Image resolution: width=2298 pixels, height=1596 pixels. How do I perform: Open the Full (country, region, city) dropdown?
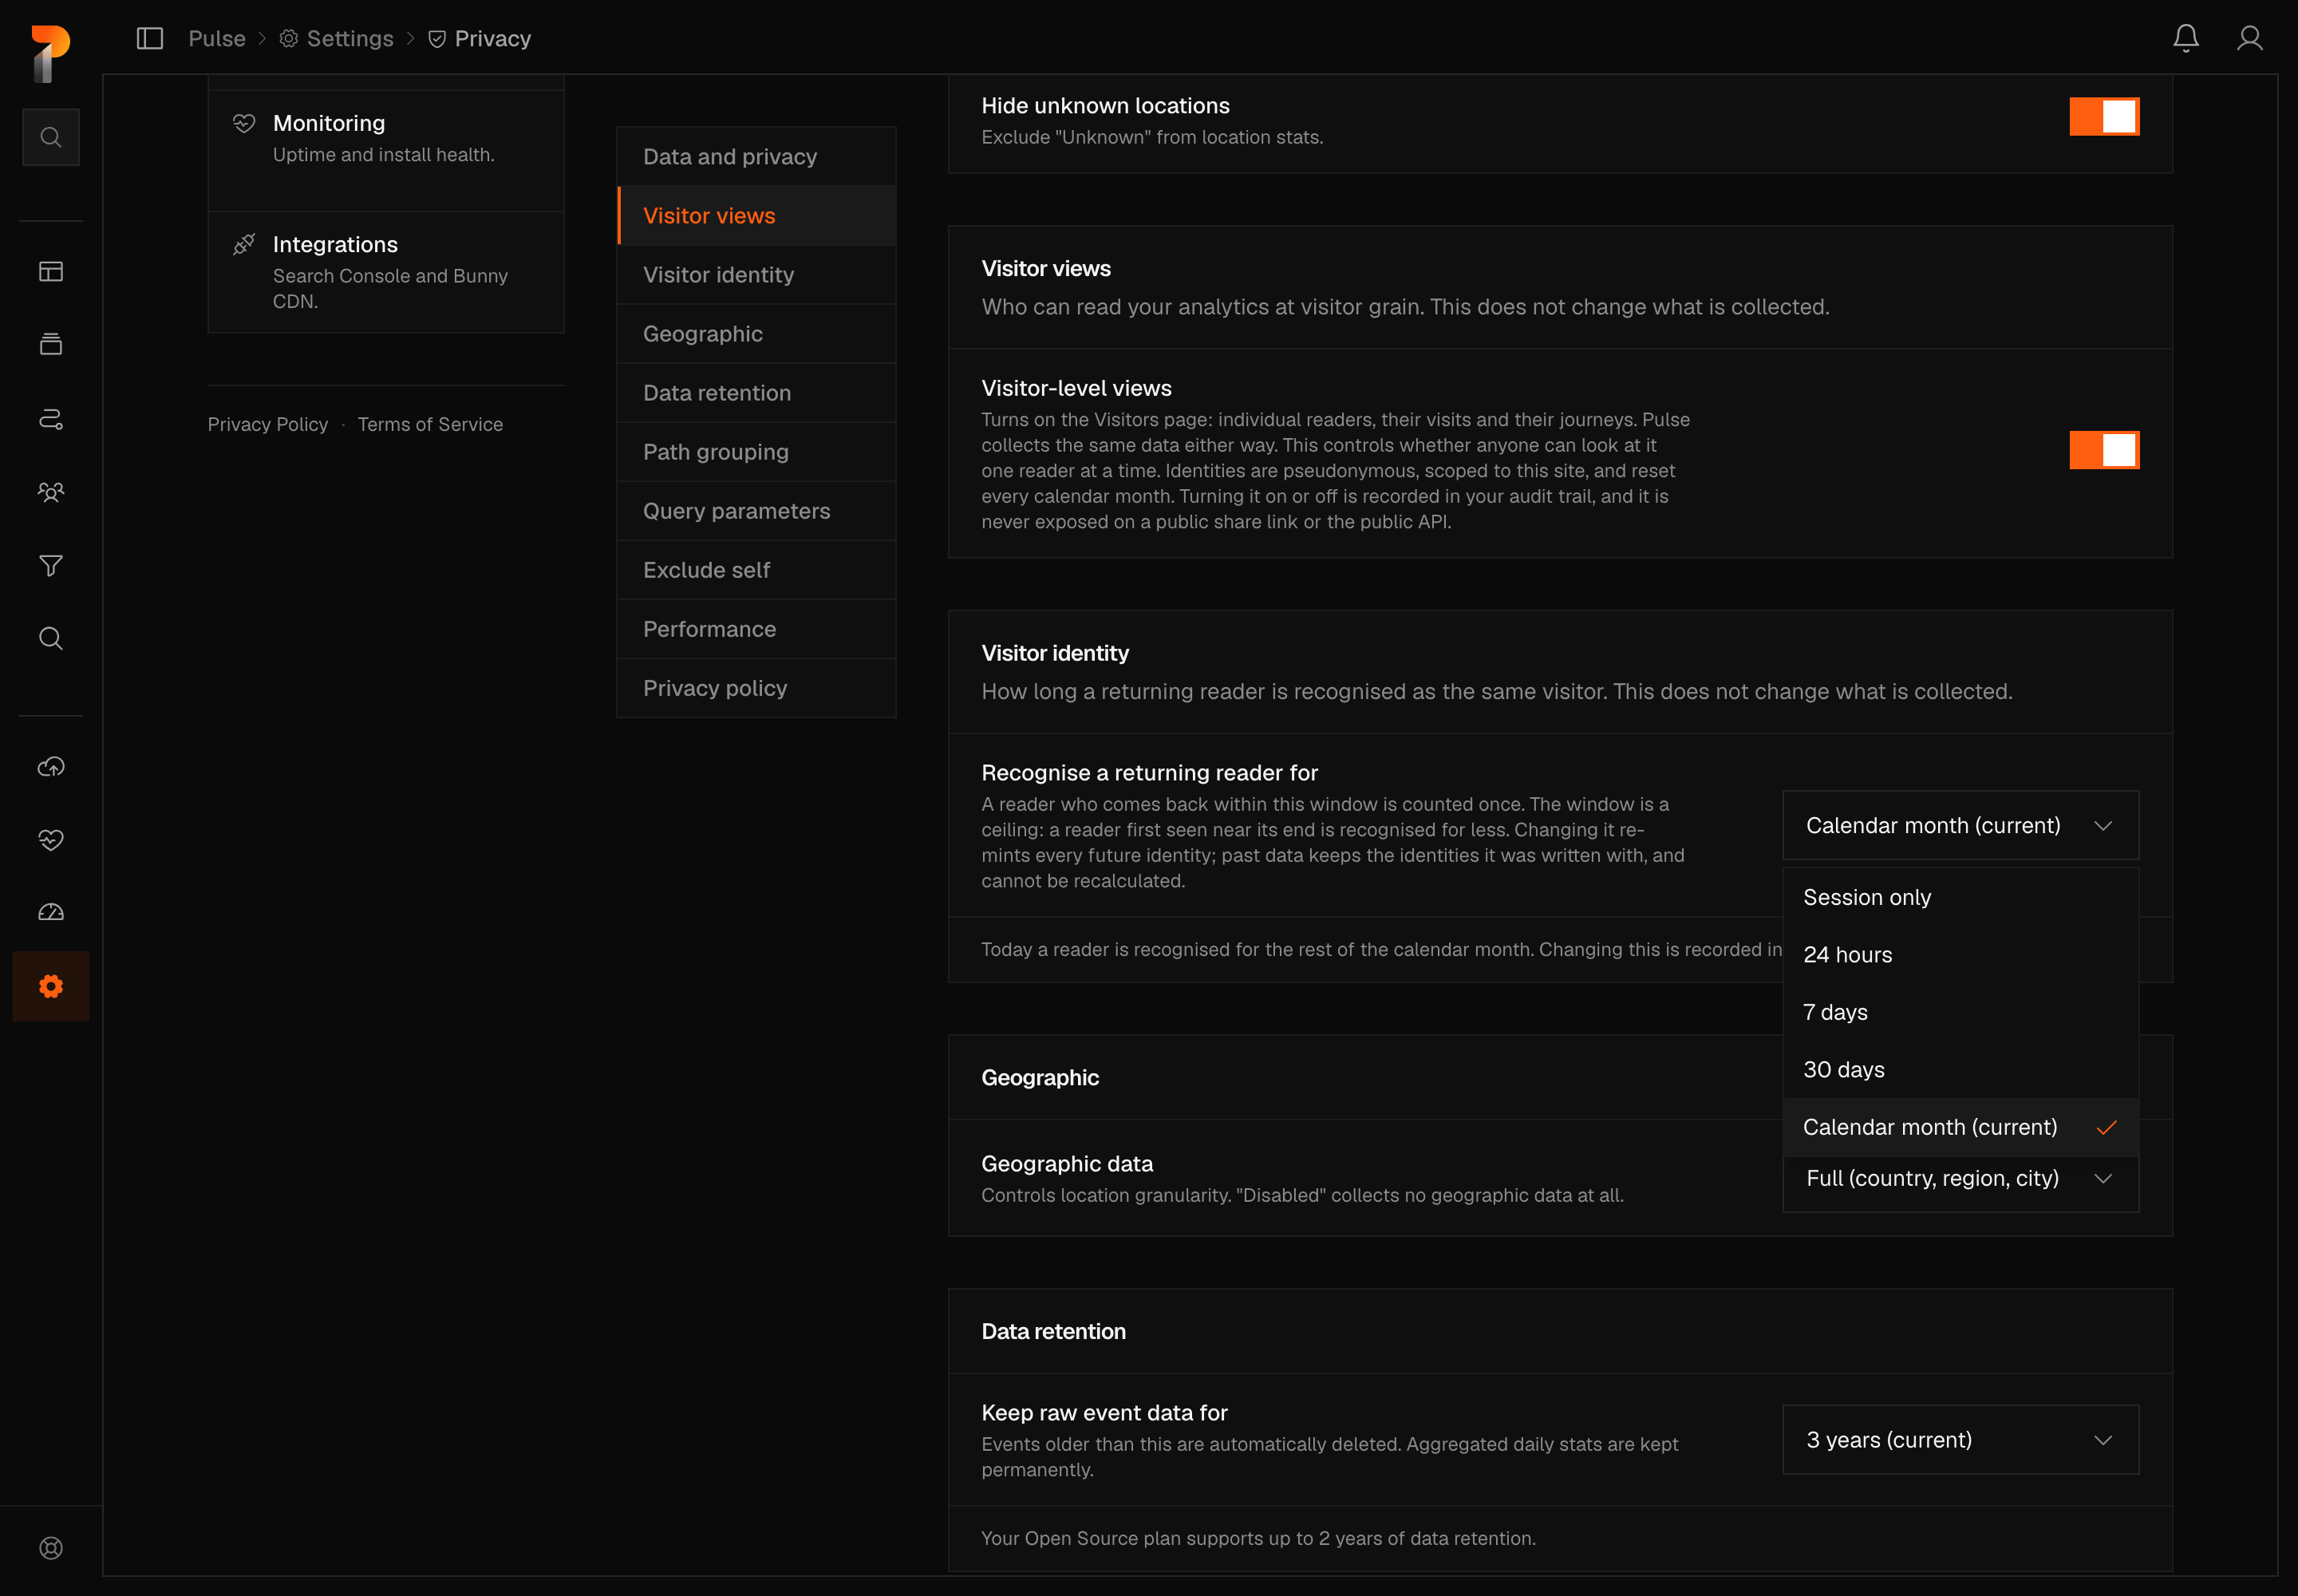tap(1960, 1183)
